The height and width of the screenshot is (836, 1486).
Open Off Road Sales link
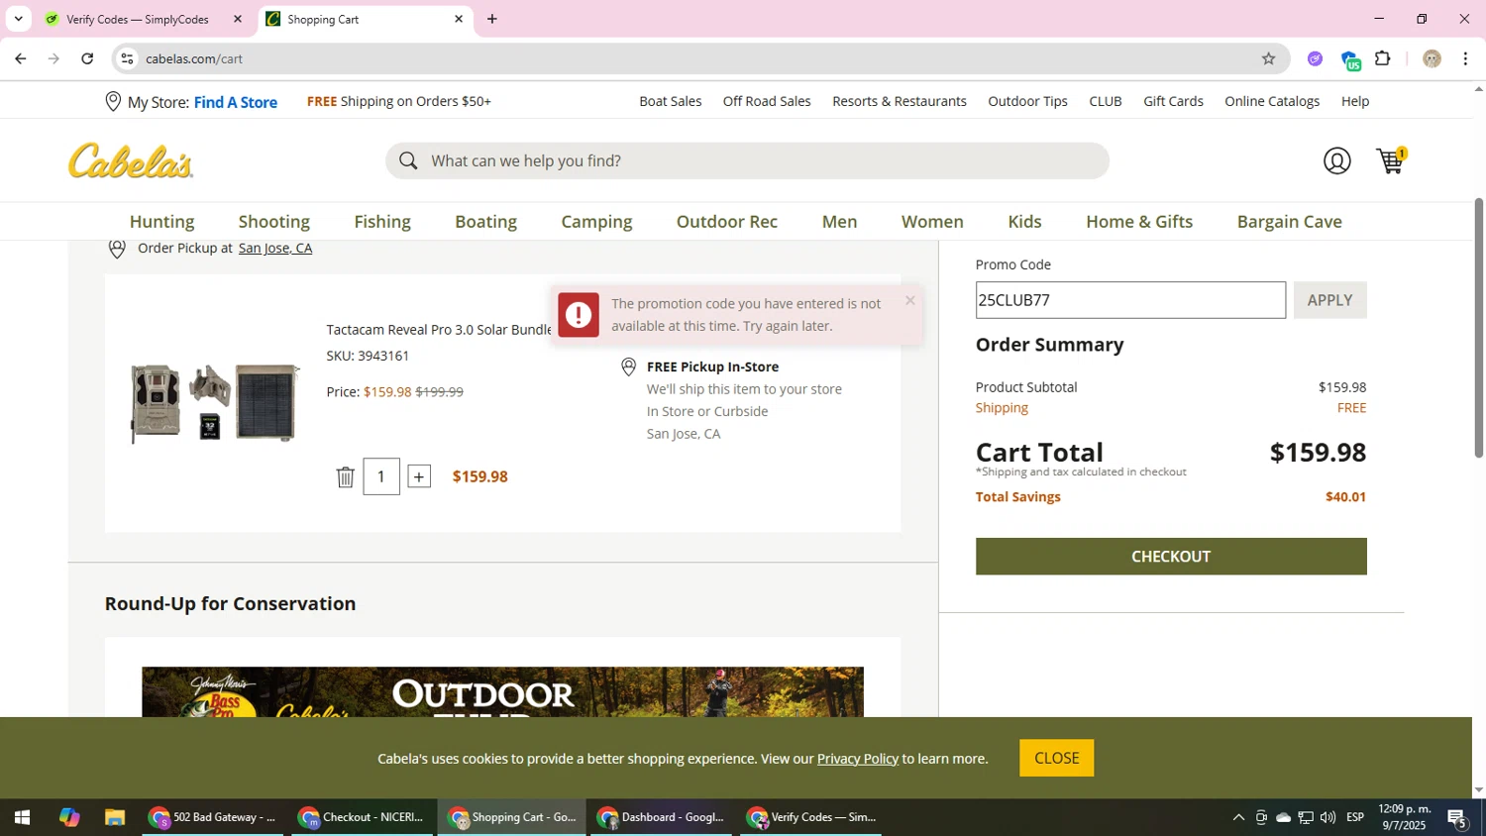767,101
